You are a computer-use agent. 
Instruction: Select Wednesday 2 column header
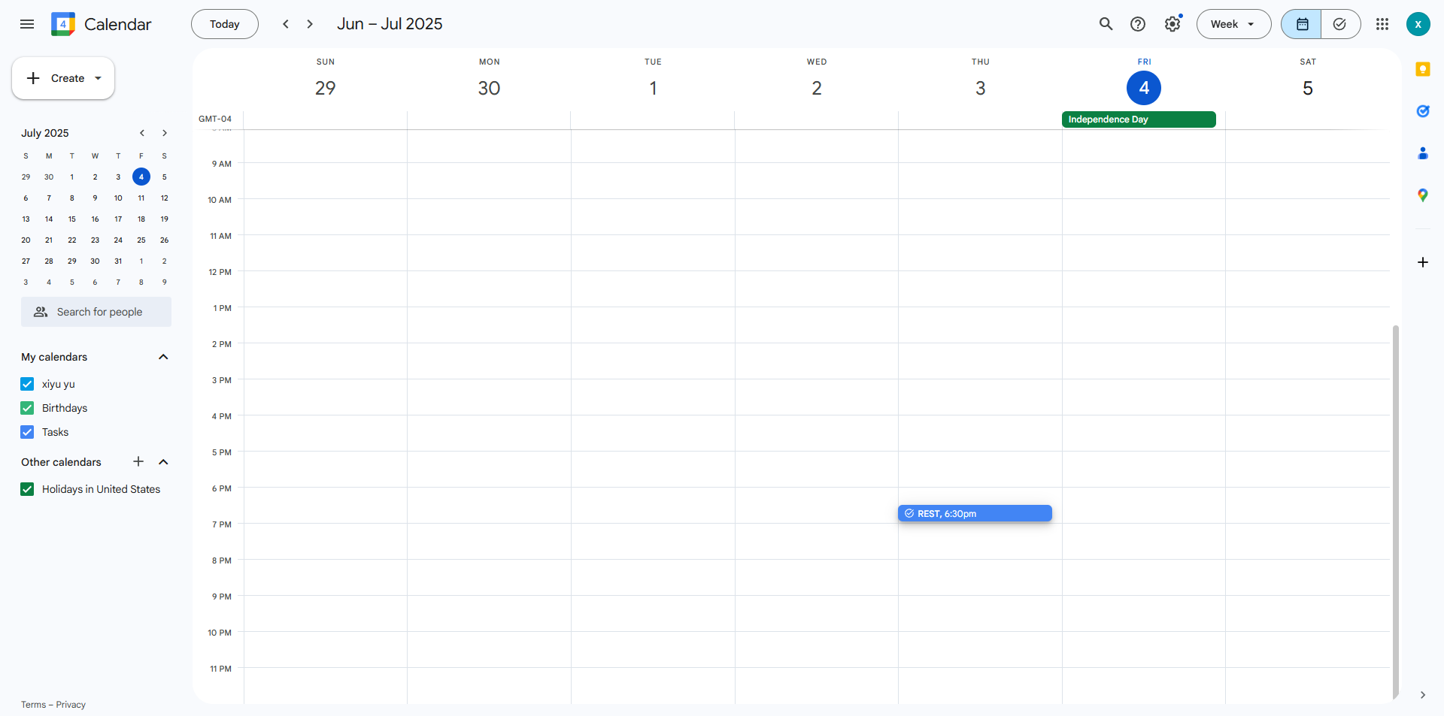coord(817,79)
